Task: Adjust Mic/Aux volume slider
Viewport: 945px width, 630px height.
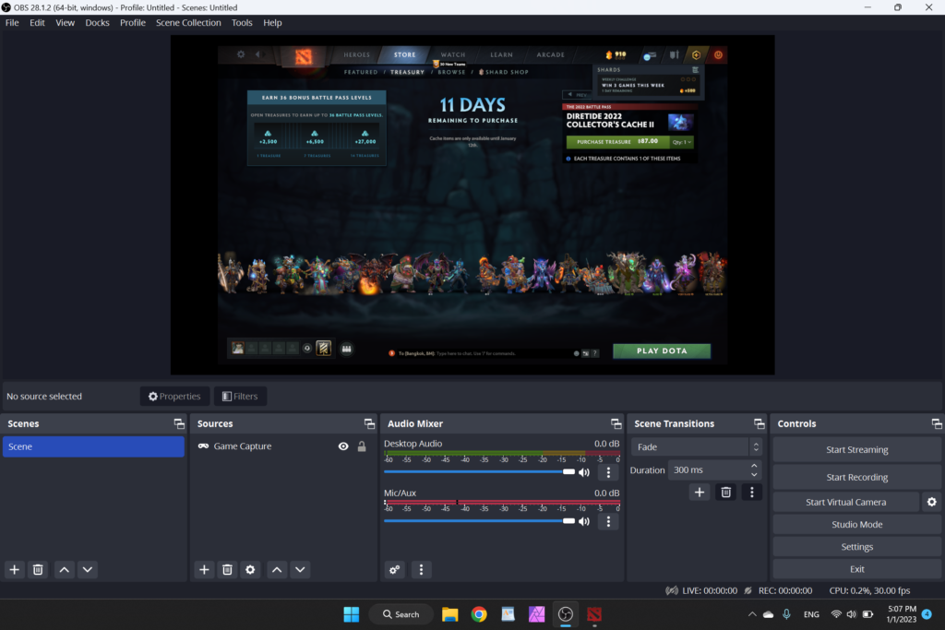Action: (479, 521)
